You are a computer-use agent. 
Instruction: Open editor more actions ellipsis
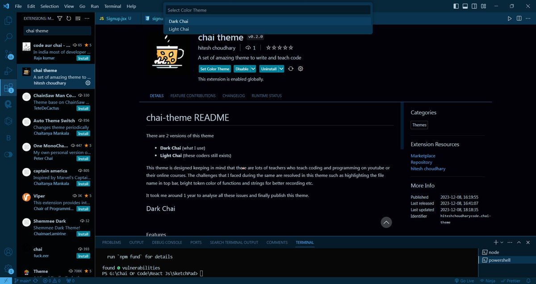528,18
